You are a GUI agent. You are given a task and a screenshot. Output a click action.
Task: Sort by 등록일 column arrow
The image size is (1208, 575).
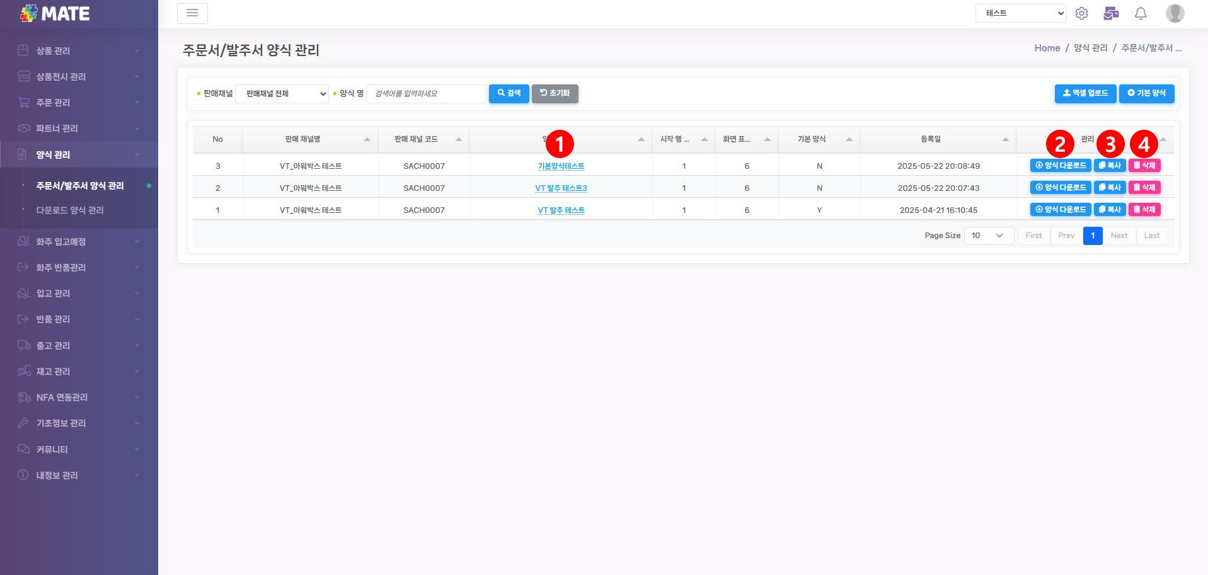(x=1005, y=139)
